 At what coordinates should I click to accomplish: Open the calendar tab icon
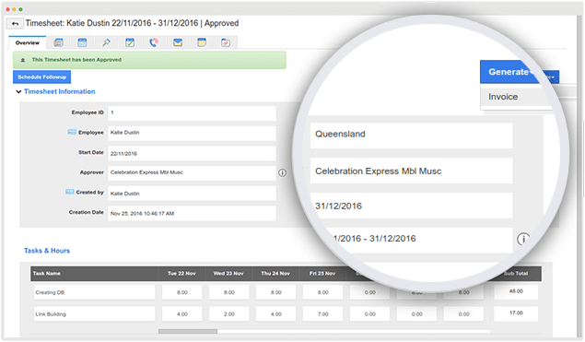82,42
